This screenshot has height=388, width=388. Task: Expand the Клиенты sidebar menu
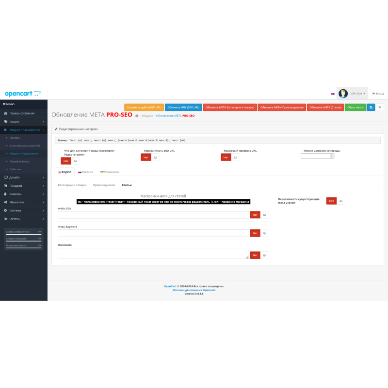click(44, 194)
